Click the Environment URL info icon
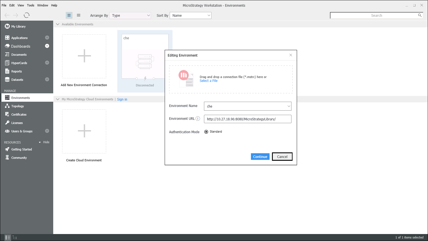 point(198,119)
